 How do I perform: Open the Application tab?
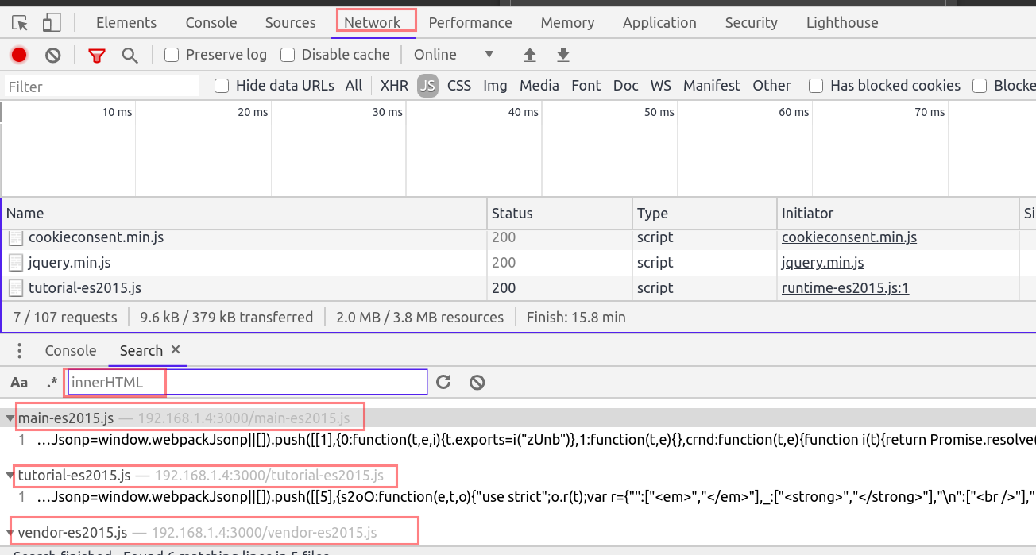click(659, 22)
